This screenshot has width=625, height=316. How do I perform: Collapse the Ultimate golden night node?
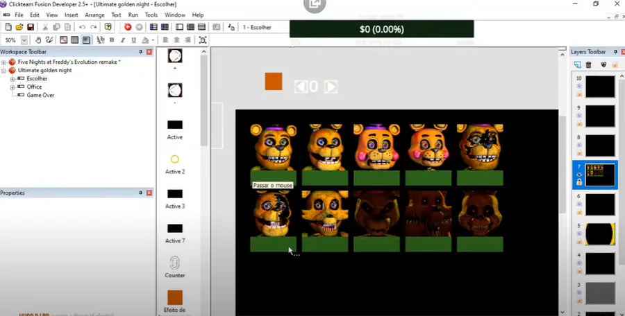coord(3,71)
